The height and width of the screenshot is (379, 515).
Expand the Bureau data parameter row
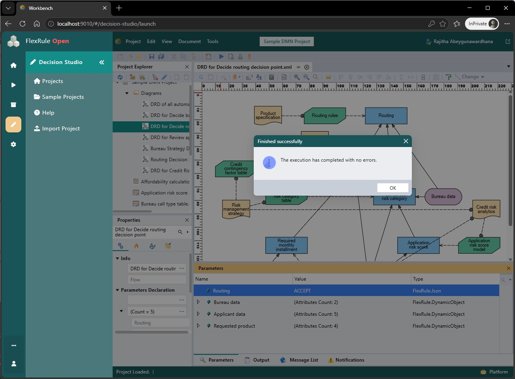[198, 302]
